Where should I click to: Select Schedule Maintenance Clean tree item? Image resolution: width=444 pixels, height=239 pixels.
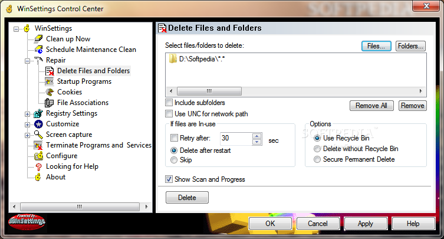click(x=91, y=50)
